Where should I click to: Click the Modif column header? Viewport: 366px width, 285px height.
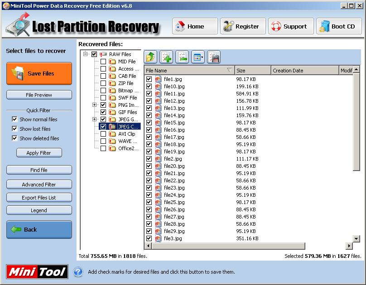coord(346,71)
